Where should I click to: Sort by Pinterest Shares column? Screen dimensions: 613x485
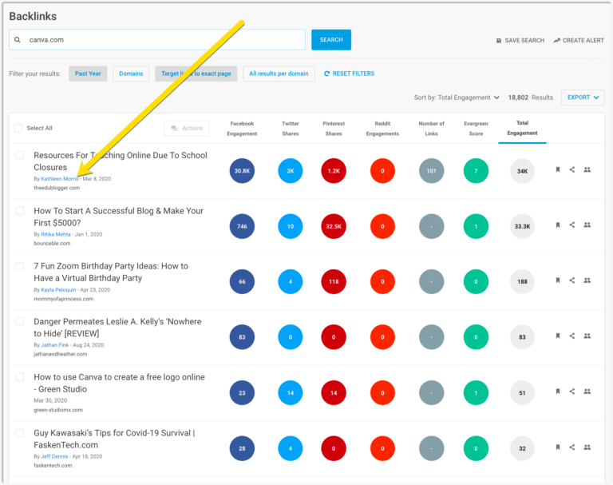coord(334,129)
